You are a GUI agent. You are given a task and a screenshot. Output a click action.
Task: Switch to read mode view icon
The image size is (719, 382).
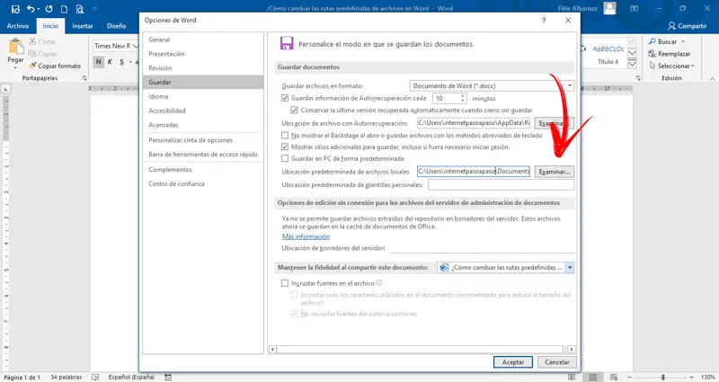(572, 377)
